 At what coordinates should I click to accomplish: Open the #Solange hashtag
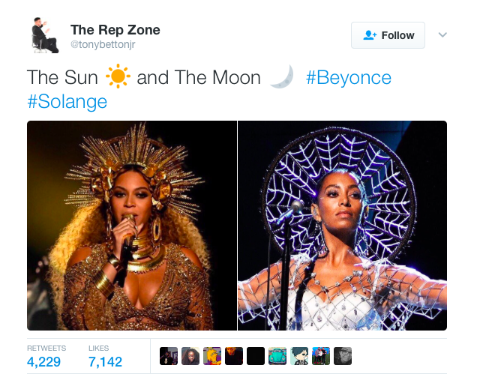tap(67, 101)
